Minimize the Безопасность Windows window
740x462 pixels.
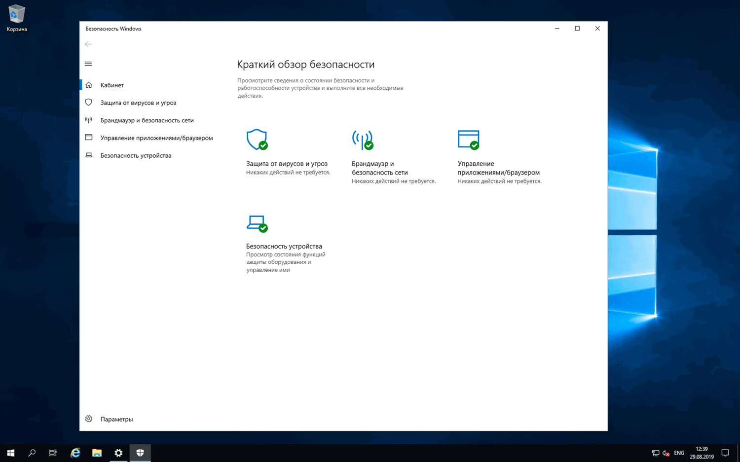pyautogui.click(x=557, y=29)
